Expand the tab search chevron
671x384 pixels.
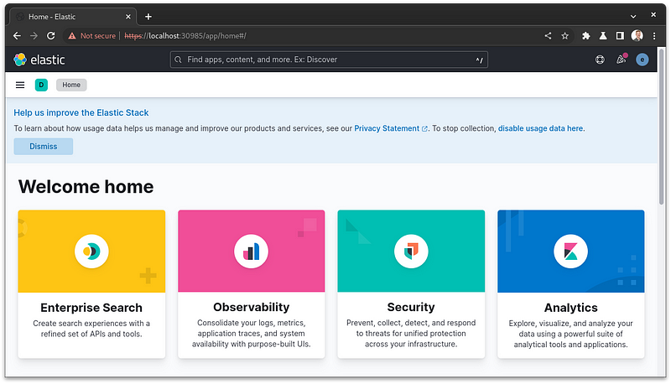coord(633,16)
